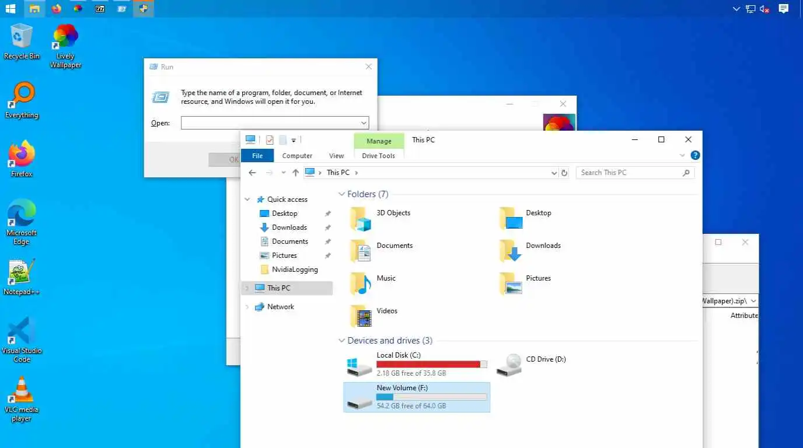Image resolution: width=803 pixels, height=448 pixels.
Task: Click the muted volume tray icon
Action: coord(765,9)
